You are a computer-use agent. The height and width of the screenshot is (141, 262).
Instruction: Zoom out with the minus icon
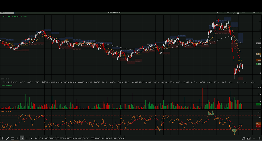[254, 138]
